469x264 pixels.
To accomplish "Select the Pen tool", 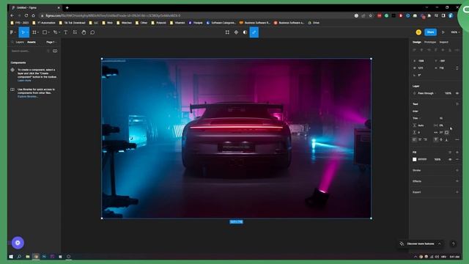I will (56, 32).
